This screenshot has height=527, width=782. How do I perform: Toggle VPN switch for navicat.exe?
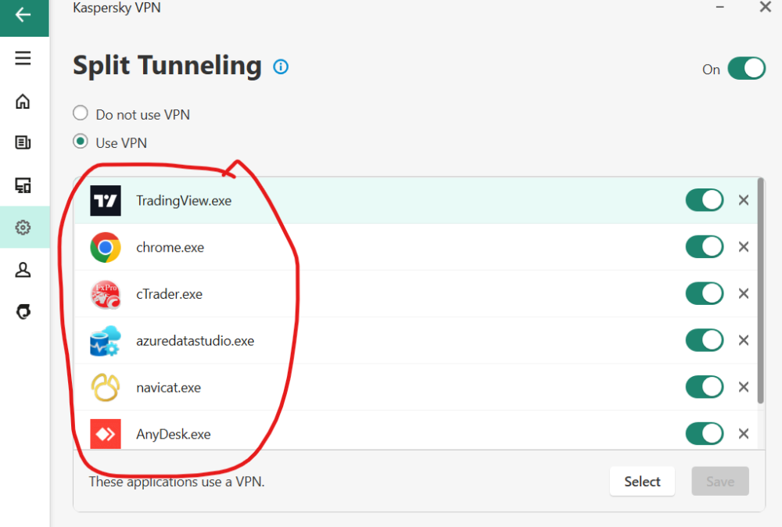705,387
